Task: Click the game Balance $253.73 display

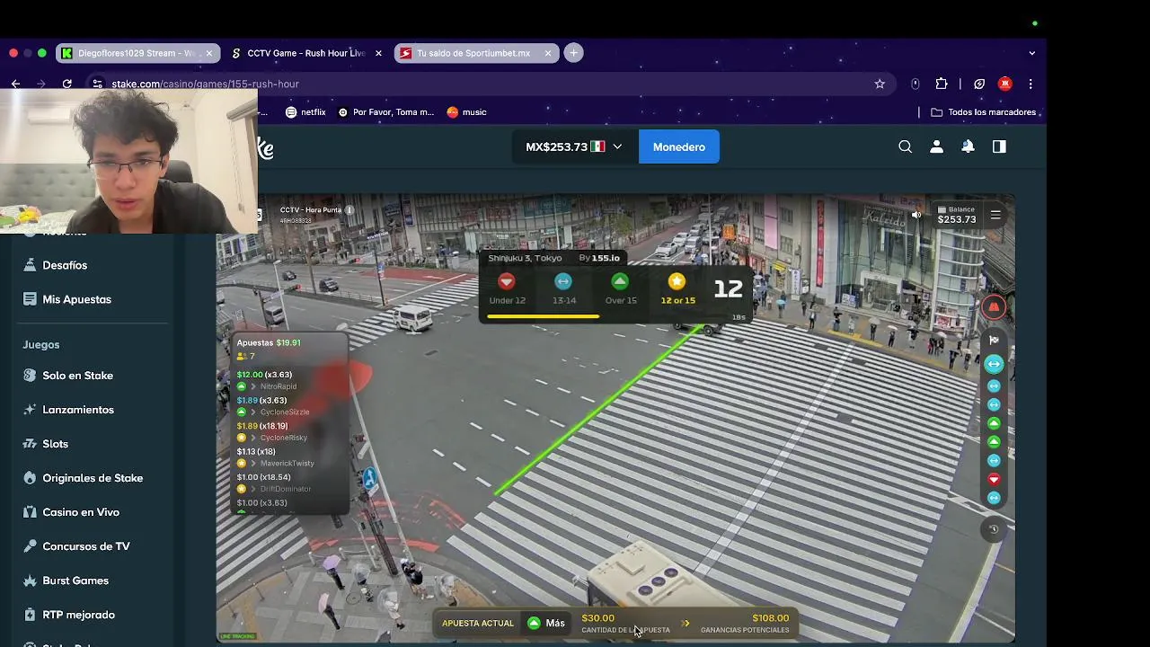Action: click(x=956, y=215)
